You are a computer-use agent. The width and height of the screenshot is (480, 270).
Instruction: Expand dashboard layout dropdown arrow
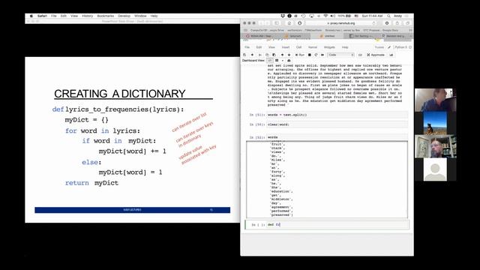[x=282, y=61]
